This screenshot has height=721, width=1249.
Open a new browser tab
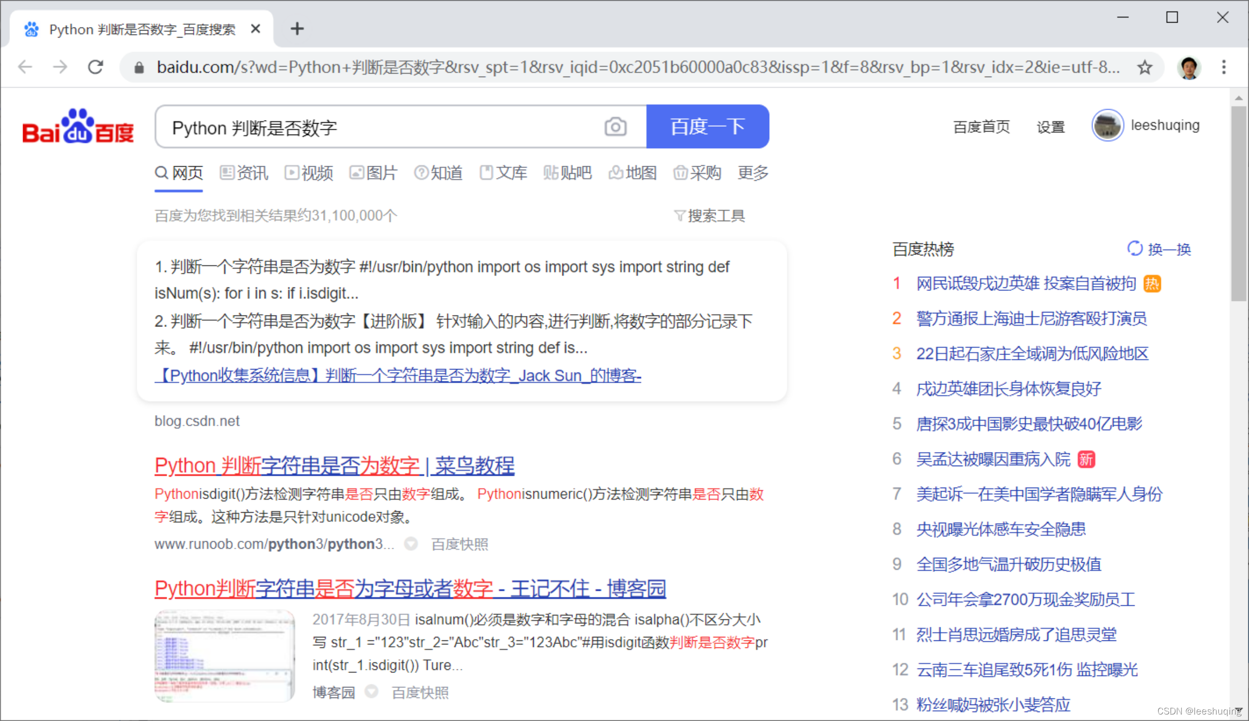click(x=297, y=29)
